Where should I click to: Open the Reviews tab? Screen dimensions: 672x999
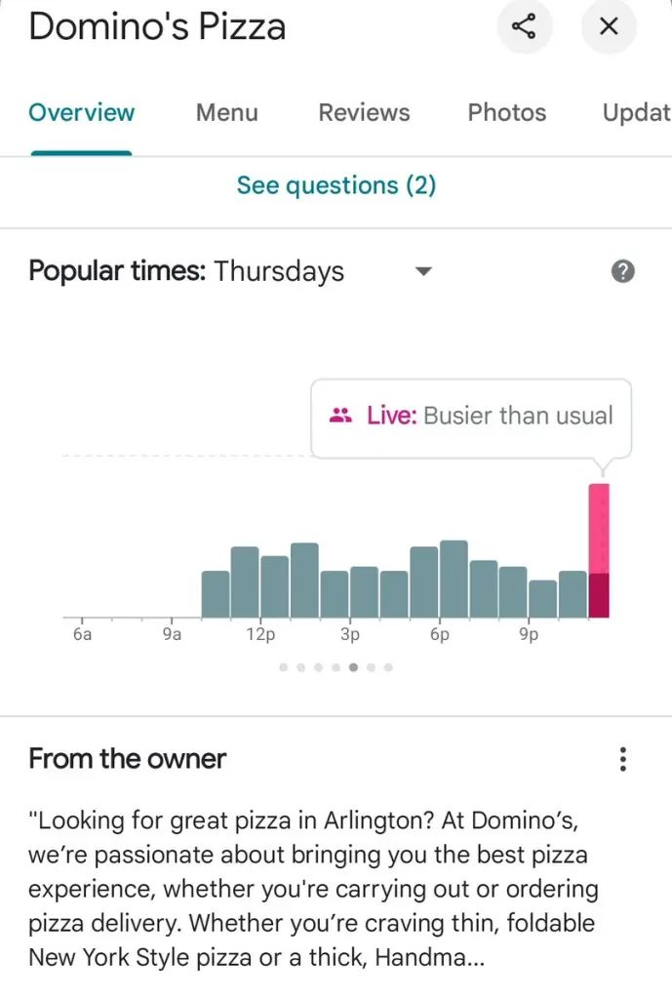click(x=364, y=112)
